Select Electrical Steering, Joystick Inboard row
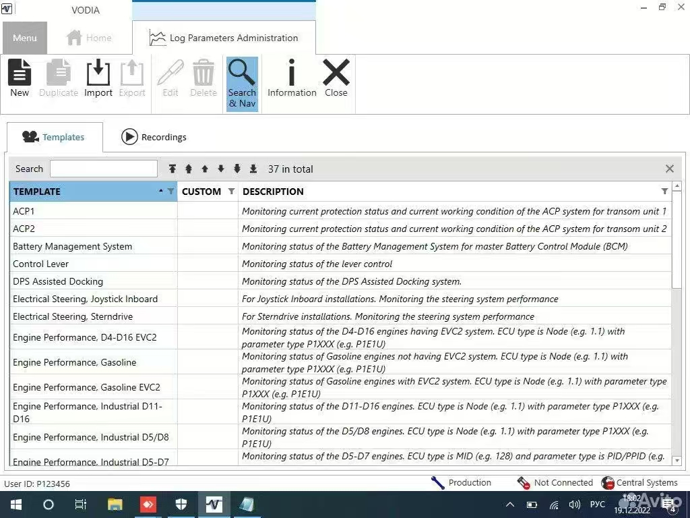Image resolution: width=690 pixels, height=518 pixels. pyautogui.click(x=340, y=299)
